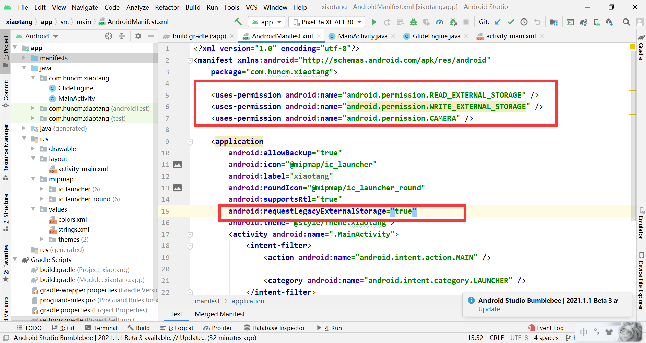Stop the running application
646x343 pixels.
click(x=466, y=22)
